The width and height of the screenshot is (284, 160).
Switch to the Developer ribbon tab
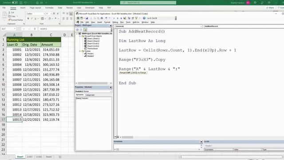pyautogui.click(x=90, y=8)
